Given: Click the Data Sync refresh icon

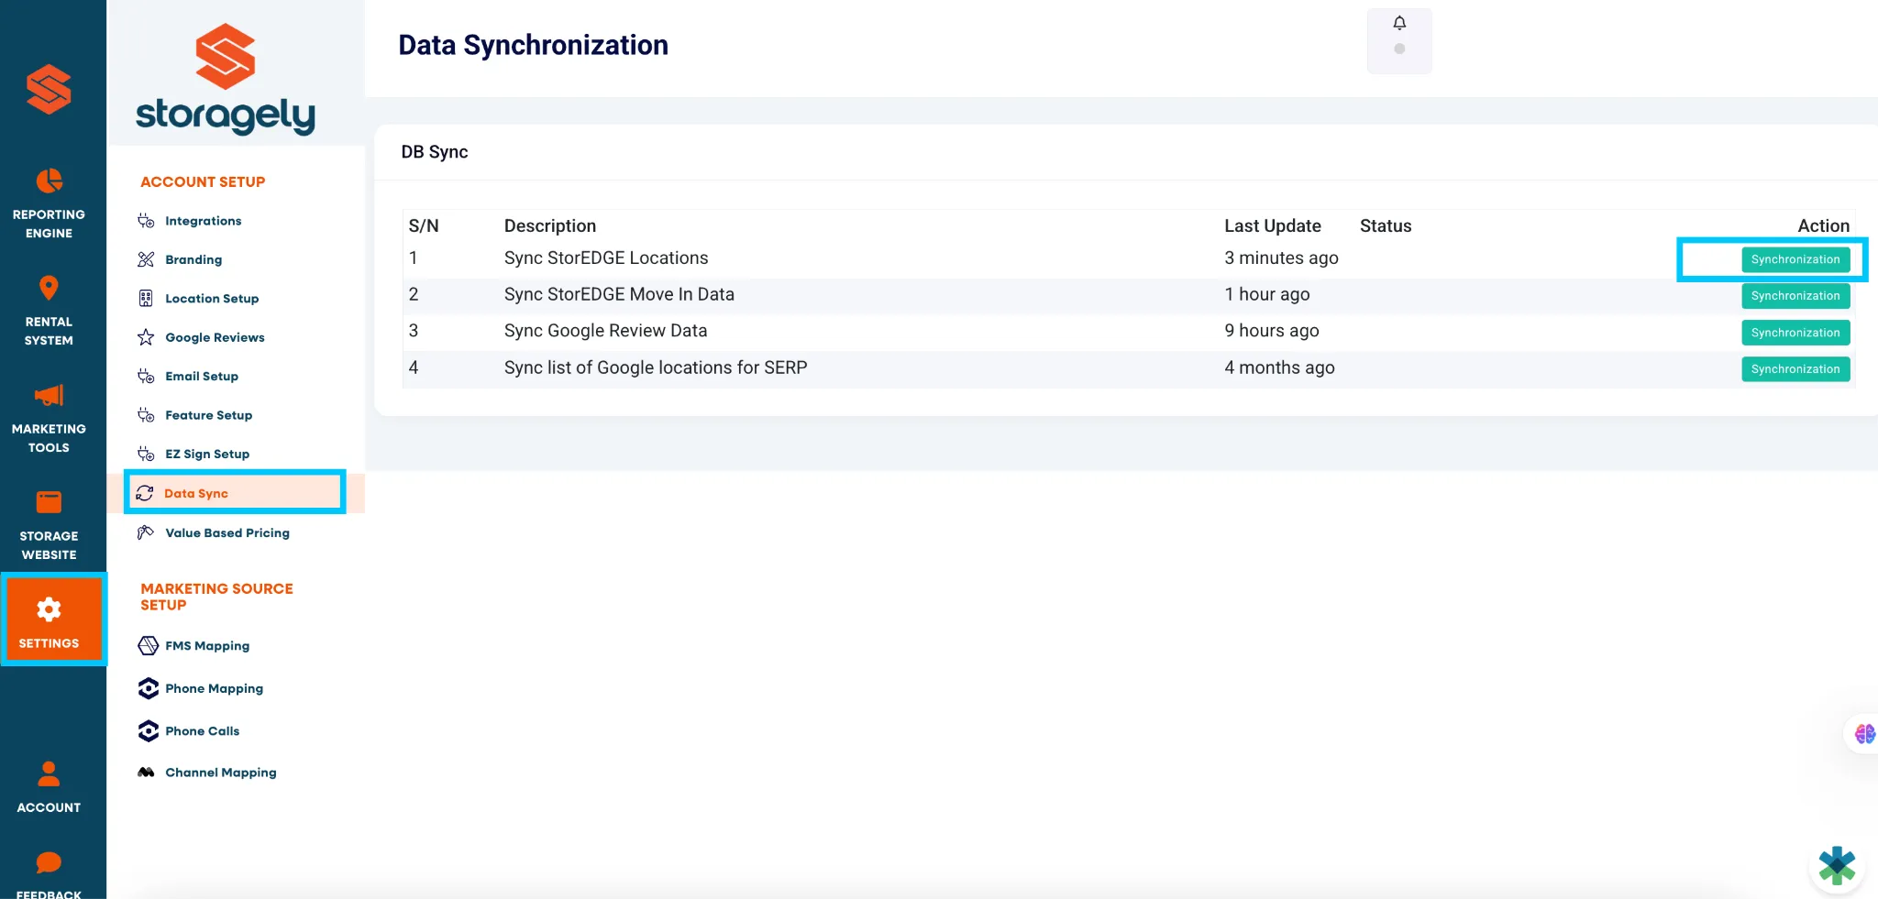Looking at the screenshot, I should click(x=145, y=493).
